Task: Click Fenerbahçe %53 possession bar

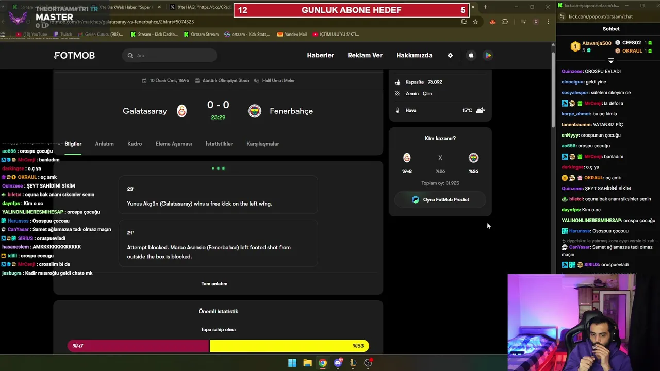Action: pos(289,346)
